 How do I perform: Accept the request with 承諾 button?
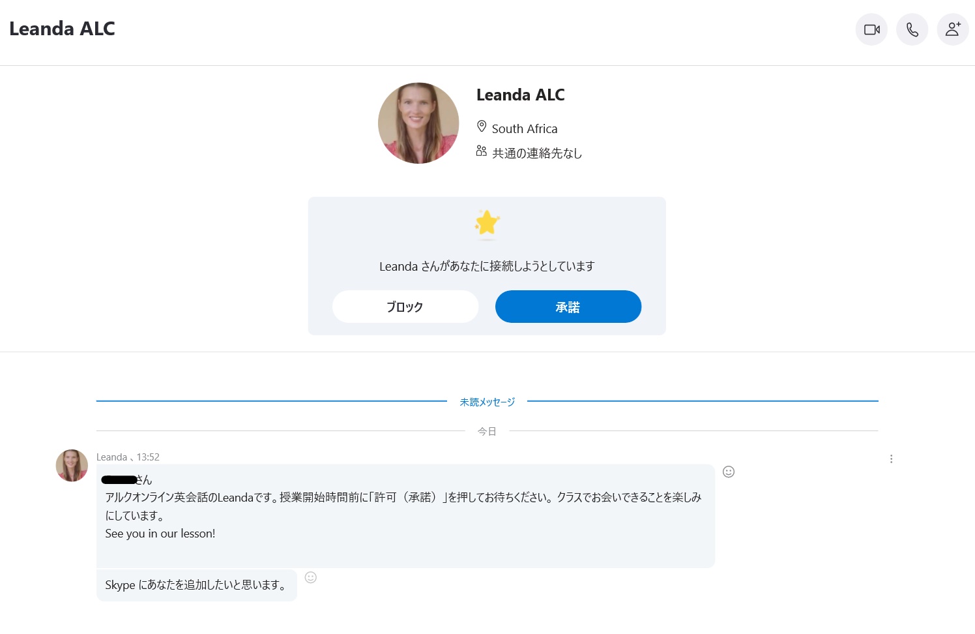[568, 307]
